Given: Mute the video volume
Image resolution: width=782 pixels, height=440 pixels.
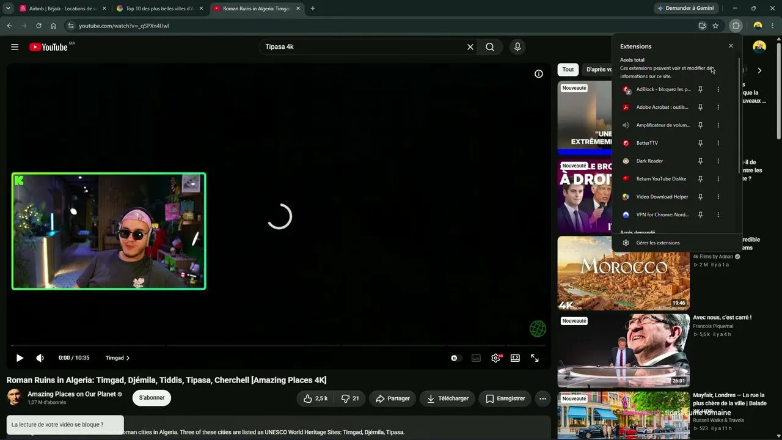Looking at the screenshot, I should (40, 358).
